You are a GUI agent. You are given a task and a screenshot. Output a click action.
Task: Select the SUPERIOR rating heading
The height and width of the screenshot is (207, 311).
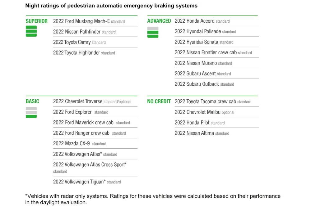point(37,21)
